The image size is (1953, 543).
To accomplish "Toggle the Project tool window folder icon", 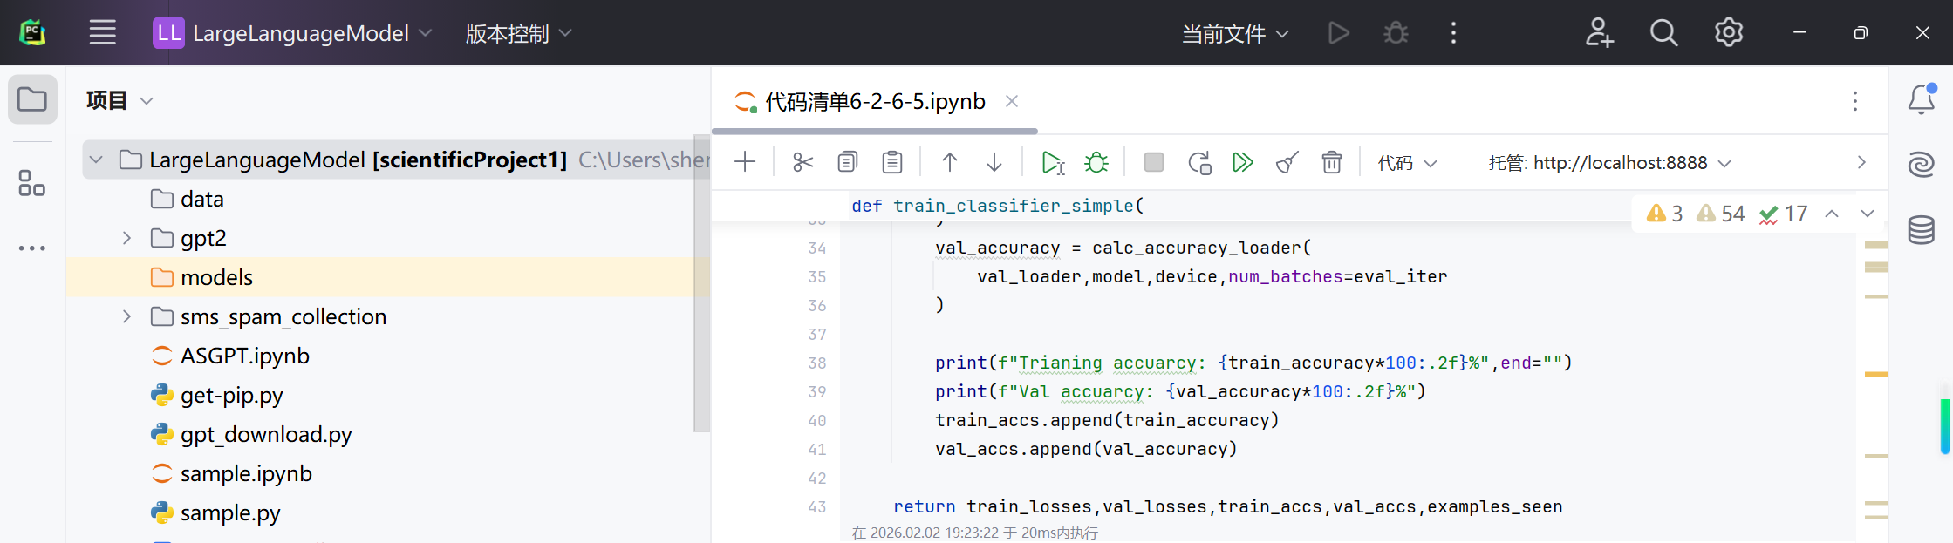I will tap(32, 99).
